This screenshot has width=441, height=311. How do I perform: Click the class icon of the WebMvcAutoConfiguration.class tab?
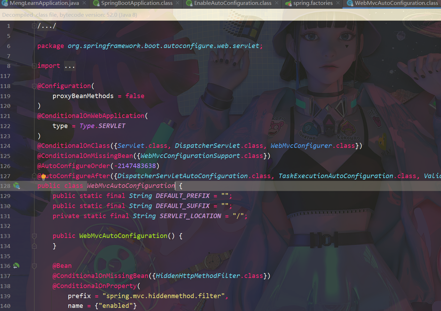pyautogui.click(x=349, y=3)
